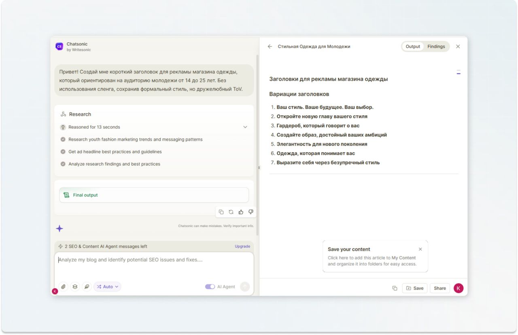Click the Save your content hint card
Screen dimensions: 518x335
[x=375, y=256]
